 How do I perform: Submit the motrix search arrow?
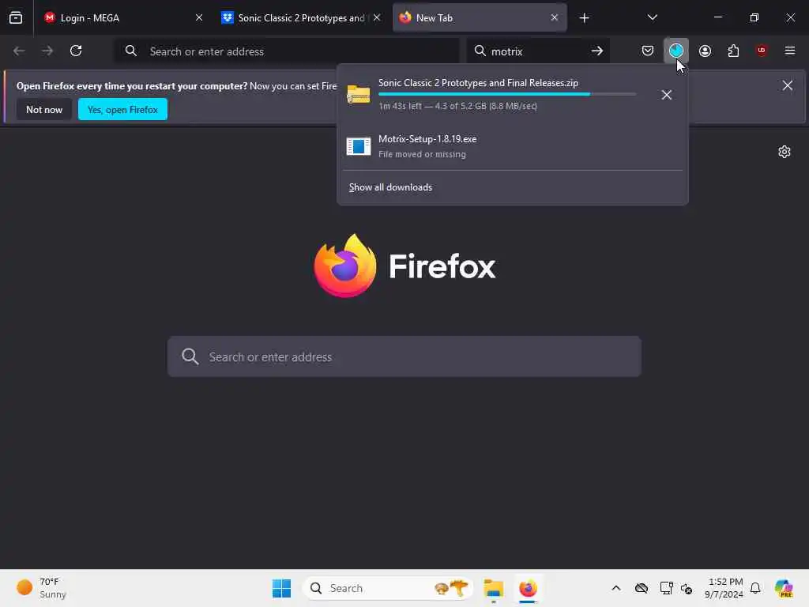tap(597, 51)
